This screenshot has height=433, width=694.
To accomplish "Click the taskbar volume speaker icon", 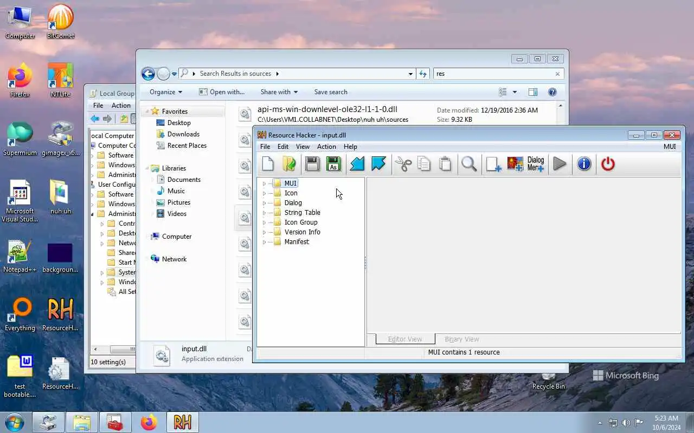I will click(x=626, y=423).
